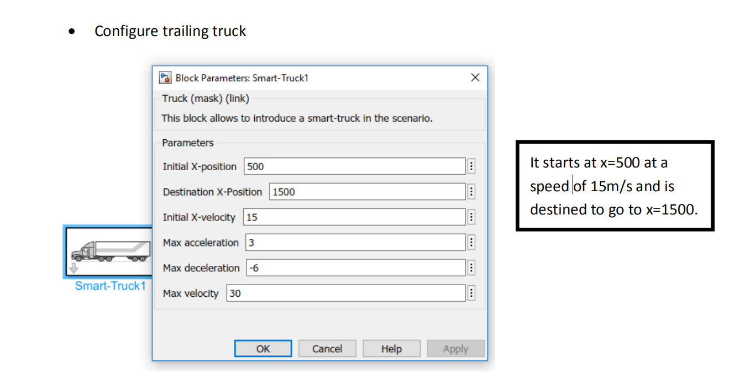Viewport: 745px width, 388px height.
Task: Click the grey down-arrow link badge on the truck block
Action: 74,269
